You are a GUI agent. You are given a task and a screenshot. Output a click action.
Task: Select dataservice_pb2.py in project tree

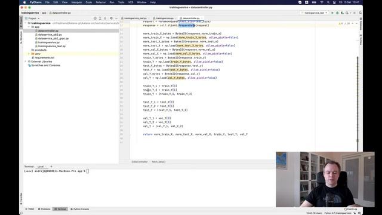click(50, 35)
